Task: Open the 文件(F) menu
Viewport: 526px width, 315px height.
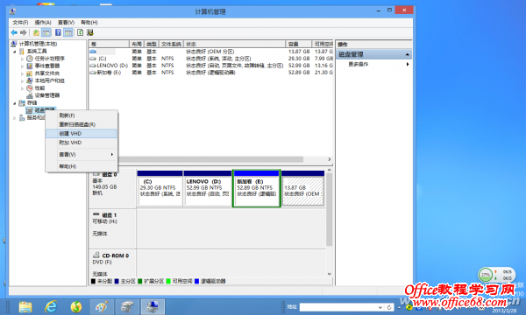Action: tap(20, 23)
